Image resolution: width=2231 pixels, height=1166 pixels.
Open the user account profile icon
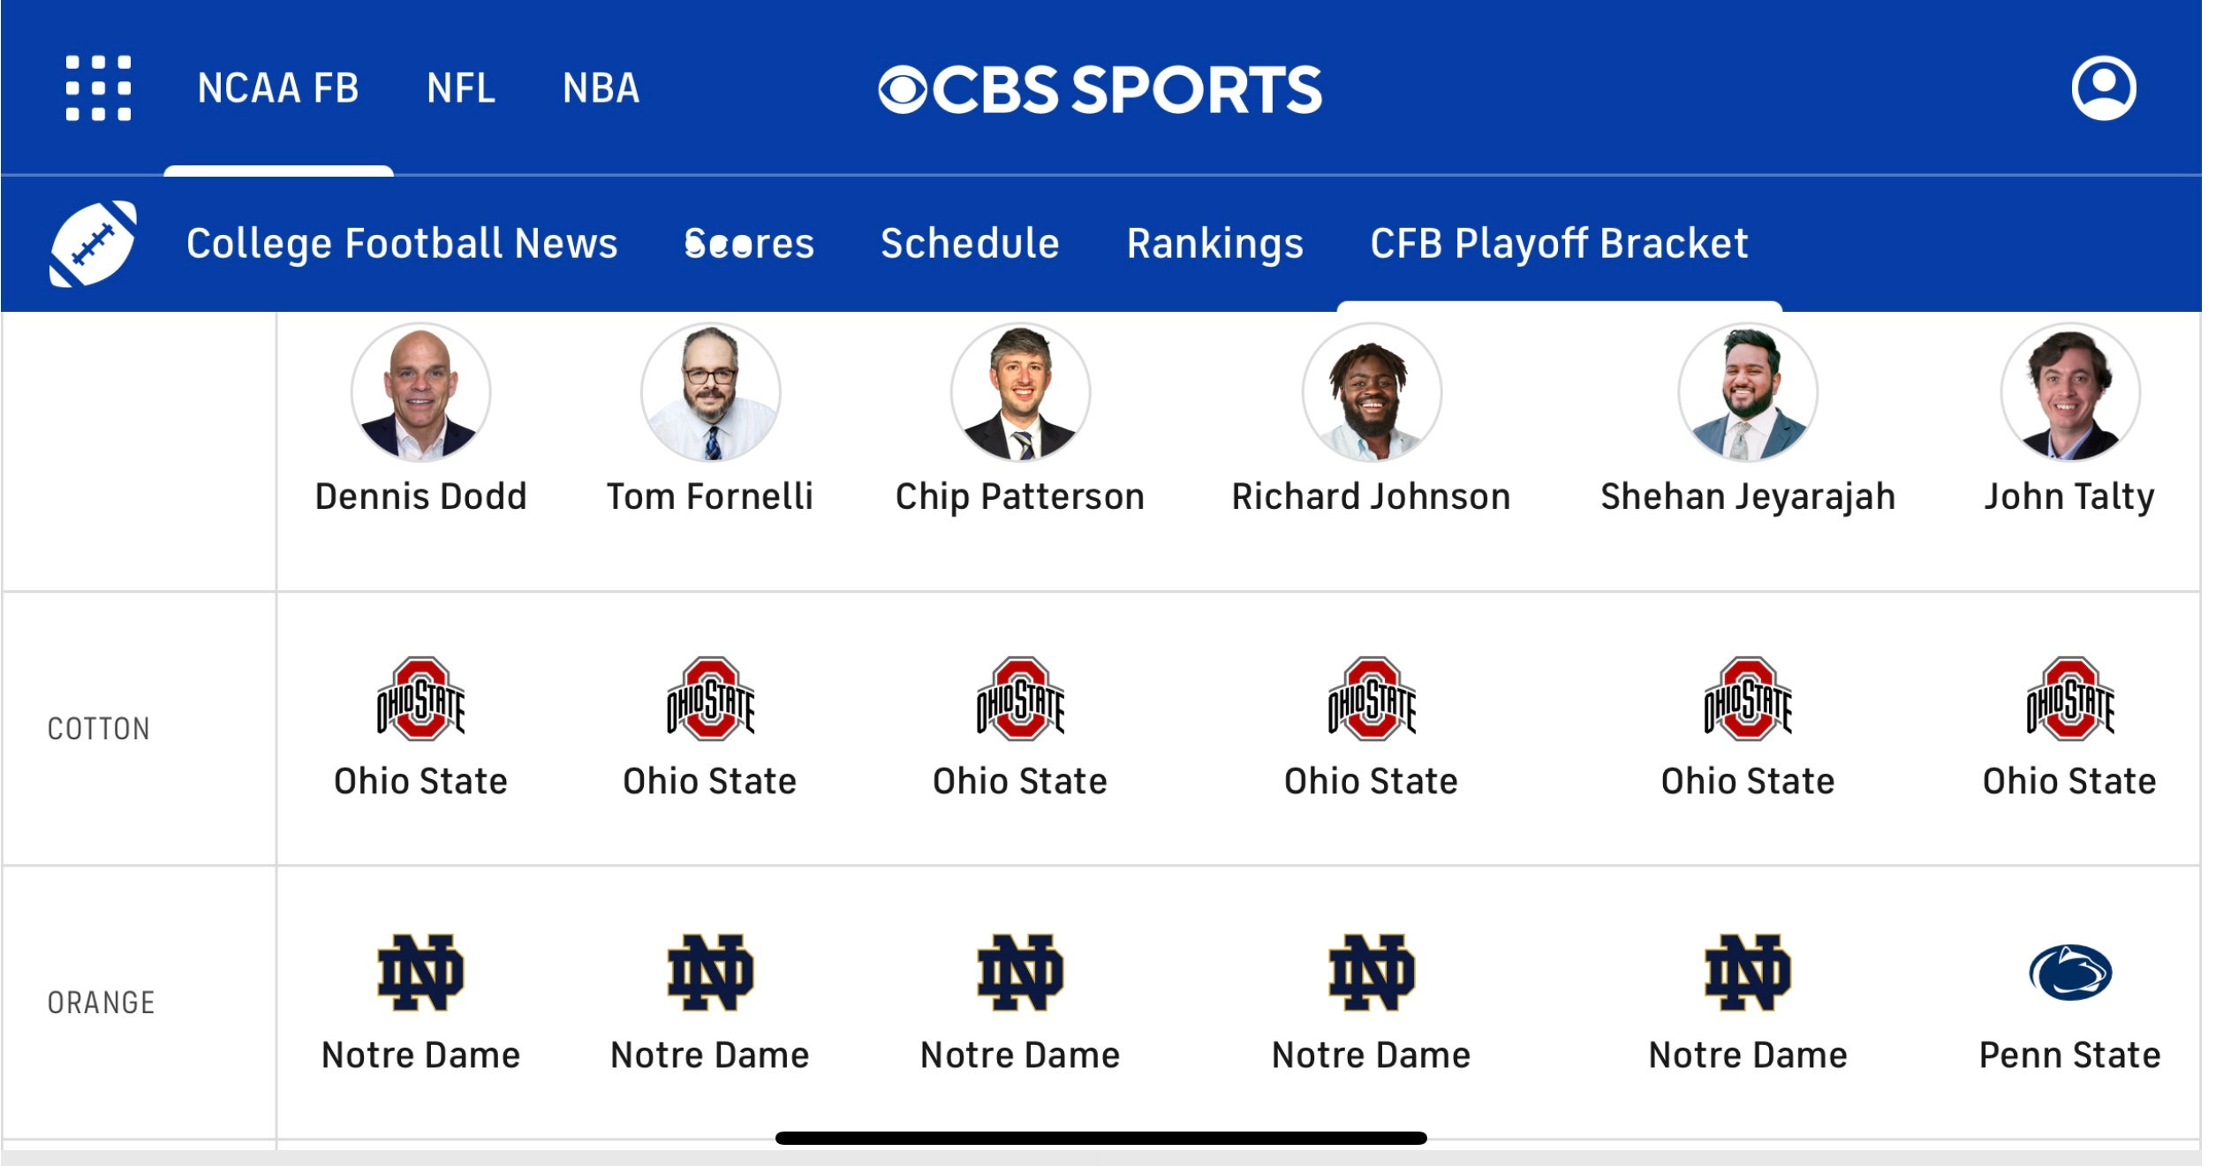pyautogui.click(x=2103, y=88)
